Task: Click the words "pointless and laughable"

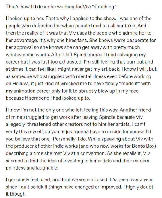Action: pyautogui.click(x=32, y=168)
